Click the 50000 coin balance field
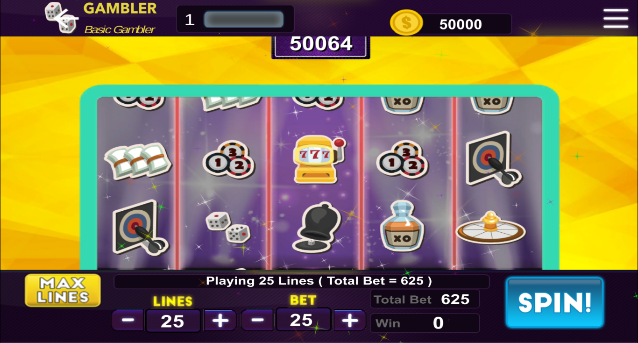The height and width of the screenshot is (343, 638). click(460, 24)
